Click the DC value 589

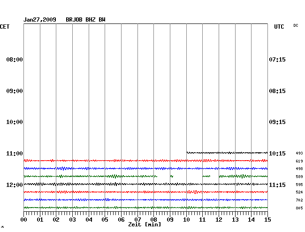pos(299,177)
